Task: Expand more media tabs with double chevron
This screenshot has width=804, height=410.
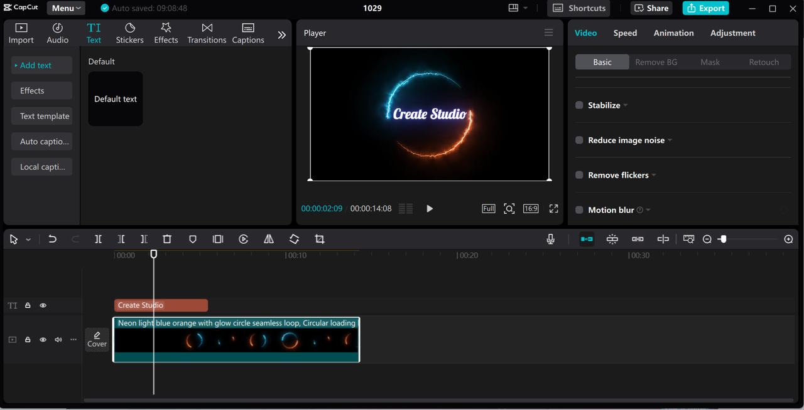Action: point(282,35)
